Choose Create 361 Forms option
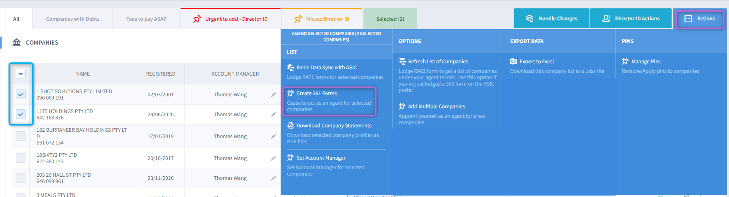 [316, 93]
